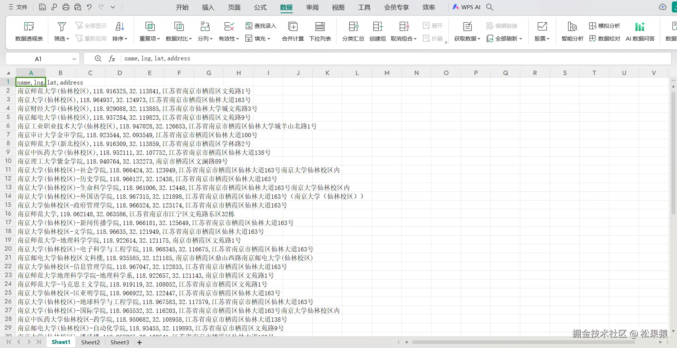
Task: Select the row starting 南京审计大学金审学院
Action: point(137,135)
